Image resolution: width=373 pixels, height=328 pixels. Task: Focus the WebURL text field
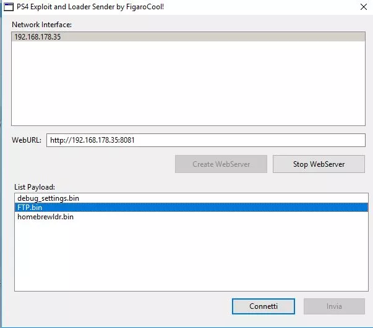pyautogui.click(x=205, y=140)
